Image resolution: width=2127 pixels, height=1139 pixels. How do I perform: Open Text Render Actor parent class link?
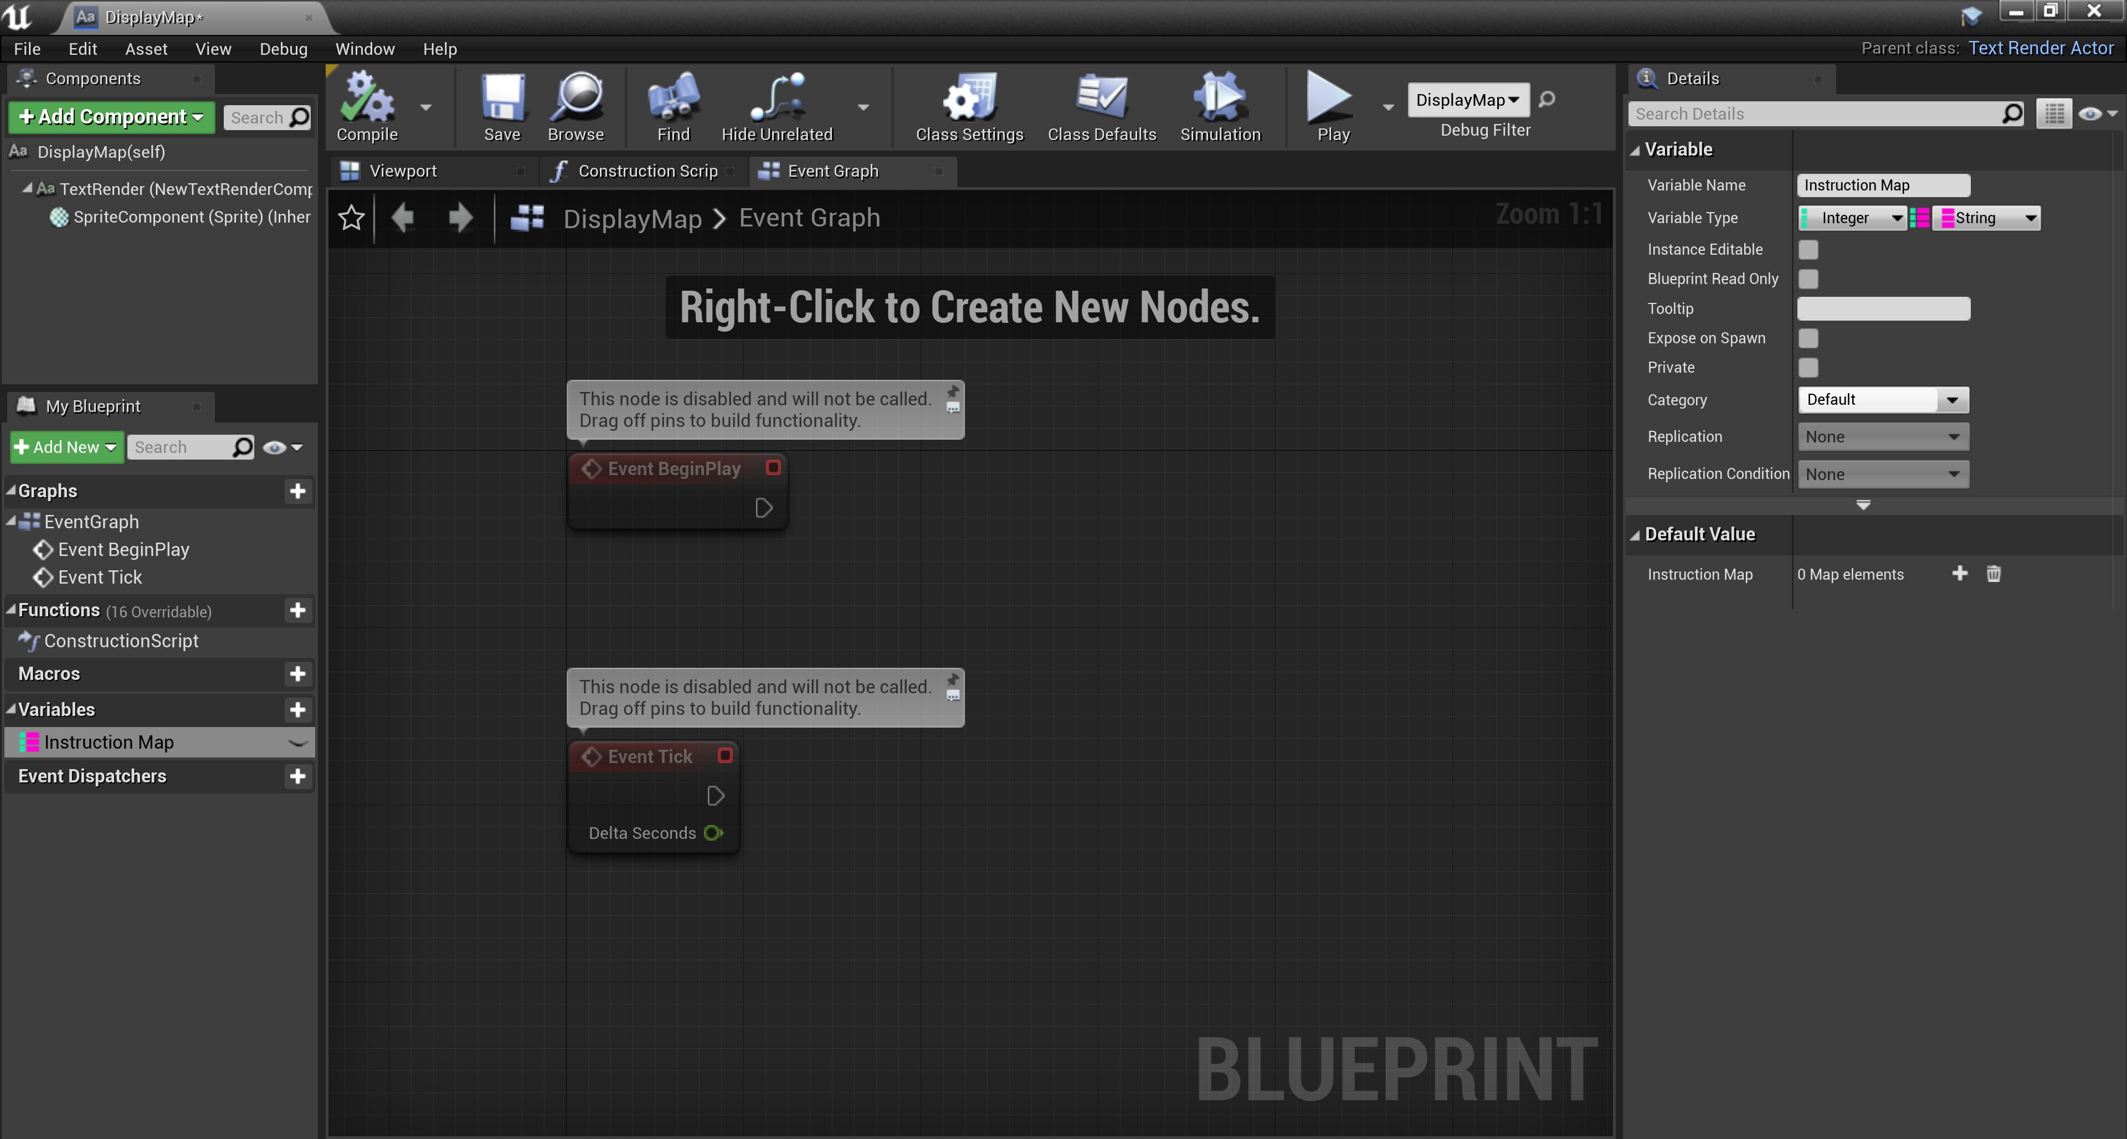coord(2040,48)
